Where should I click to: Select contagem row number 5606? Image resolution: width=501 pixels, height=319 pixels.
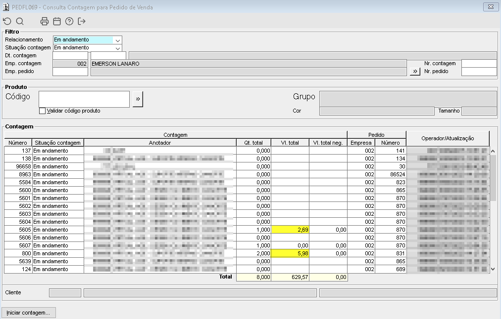247,238
